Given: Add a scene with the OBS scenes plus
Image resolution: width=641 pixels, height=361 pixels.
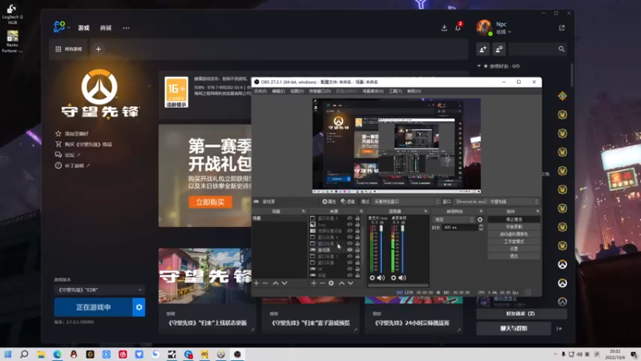Looking at the screenshot, I should tap(256, 283).
